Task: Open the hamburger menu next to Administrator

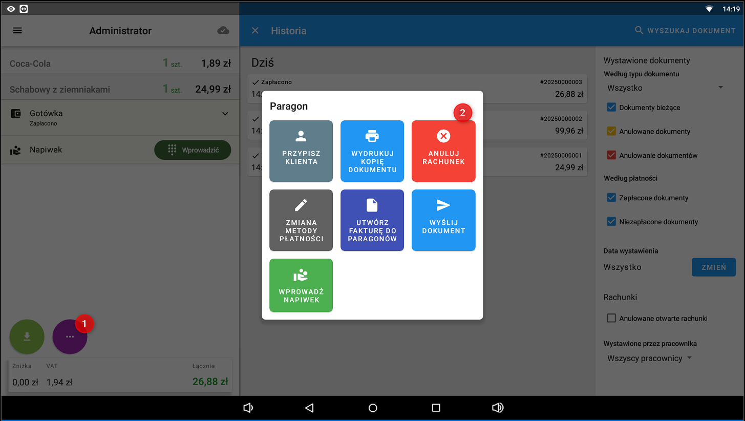Action: (17, 31)
